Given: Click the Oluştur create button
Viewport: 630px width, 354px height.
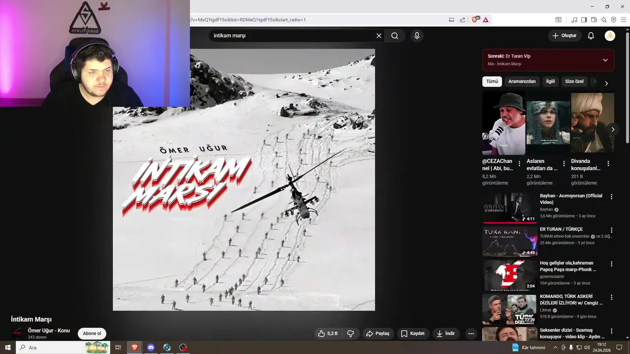Looking at the screenshot, I should pos(565,36).
